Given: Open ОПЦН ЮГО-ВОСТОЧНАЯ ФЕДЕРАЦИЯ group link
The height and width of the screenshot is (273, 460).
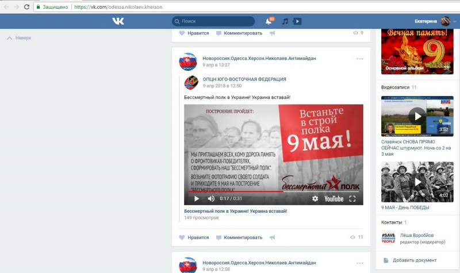Looking at the screenshot, I should (244, 79).
